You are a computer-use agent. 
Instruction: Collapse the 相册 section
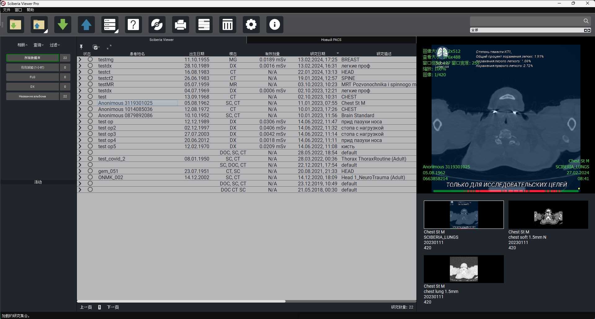22,45
